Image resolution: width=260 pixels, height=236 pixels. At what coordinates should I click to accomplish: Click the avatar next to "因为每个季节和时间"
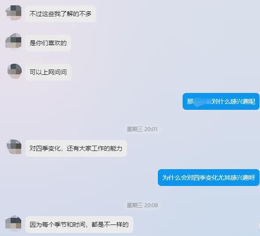(13, 223)
